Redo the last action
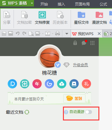112x130 pixels. coord(24,34)
